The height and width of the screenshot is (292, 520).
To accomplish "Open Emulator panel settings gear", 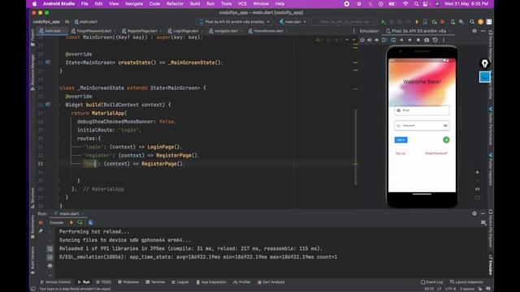I will pyautogui.click(x=474, y=31).
